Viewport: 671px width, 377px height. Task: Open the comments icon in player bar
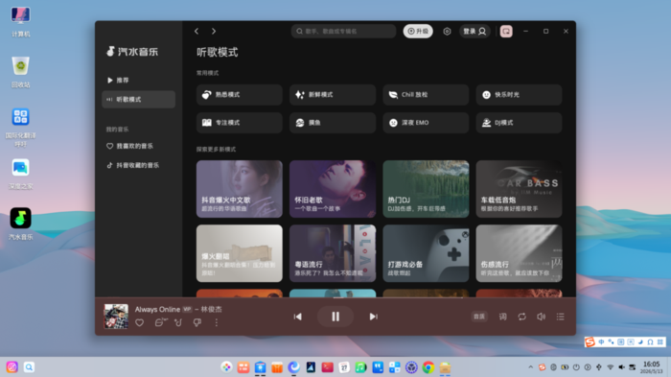pos(160,322)
